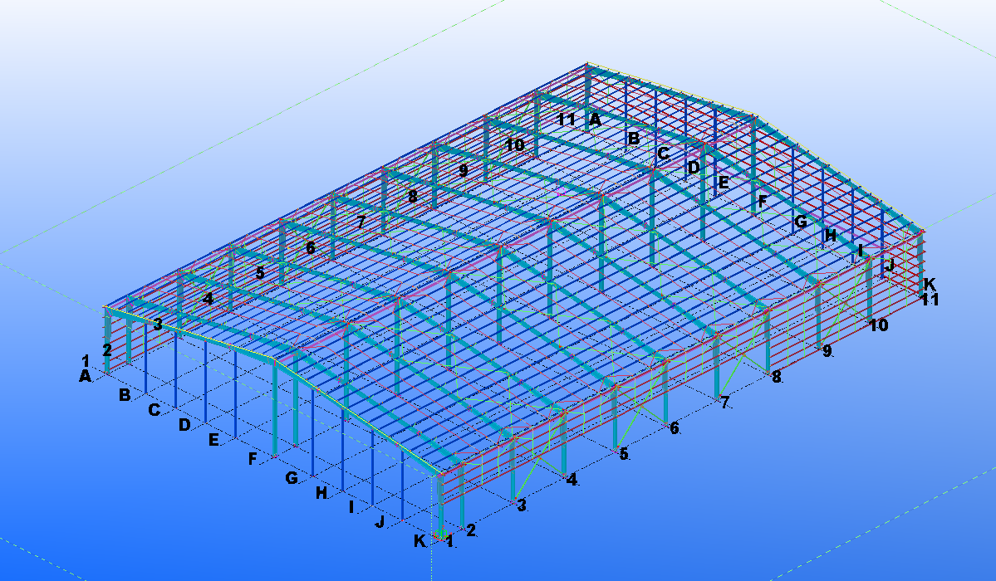996x581 pixels.
Task: Click axis label 7 along the K-side wall
Action: click(724, 403)
